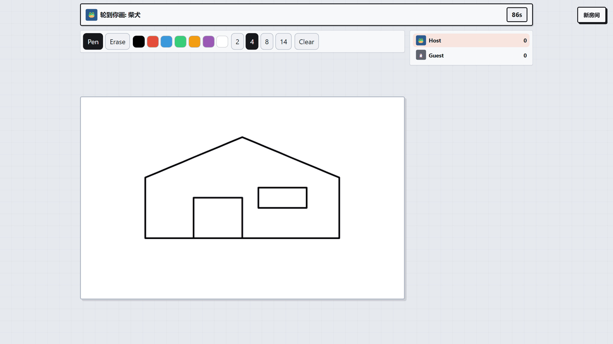Click the Guest score value 0

[x=525, y=55]
